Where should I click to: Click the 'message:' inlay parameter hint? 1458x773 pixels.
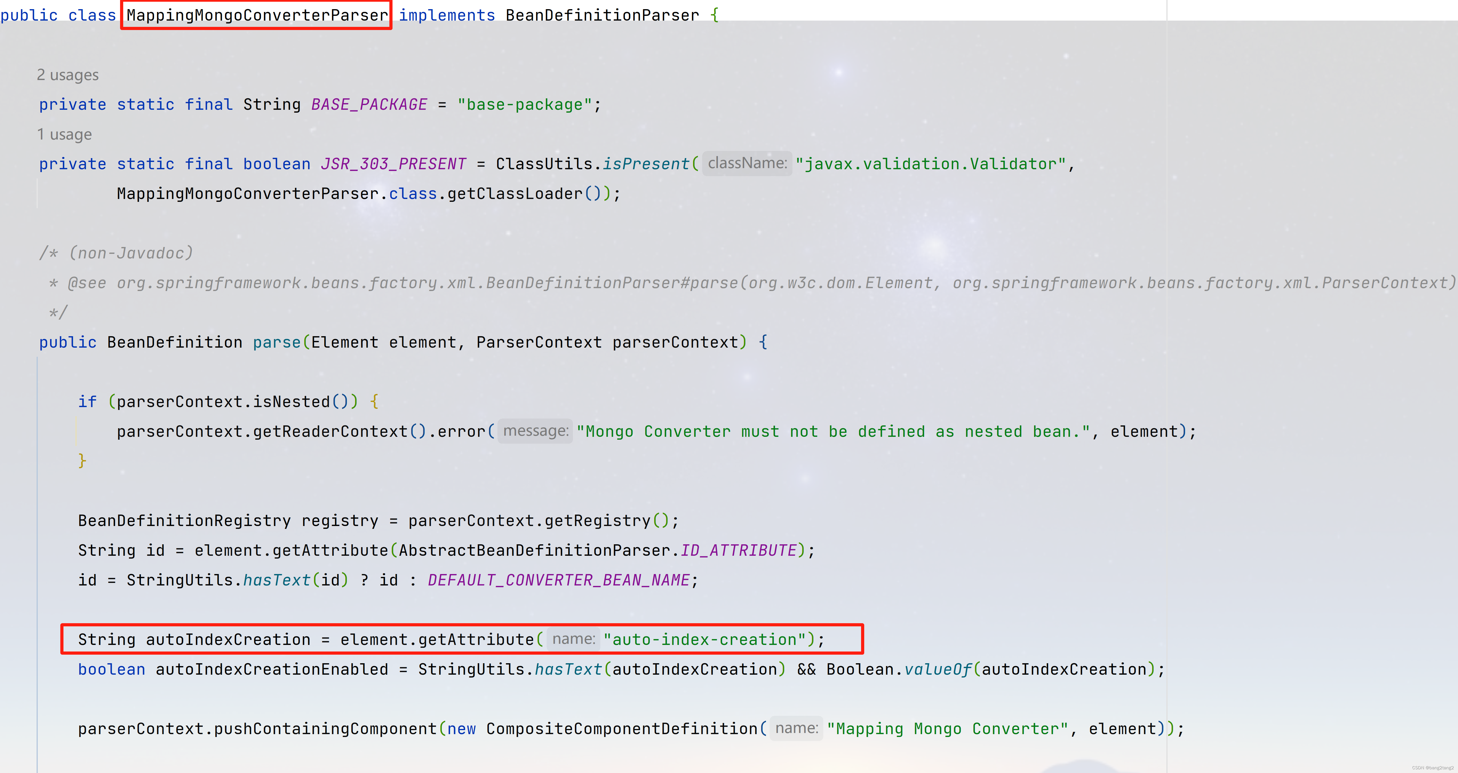(535, 431)
